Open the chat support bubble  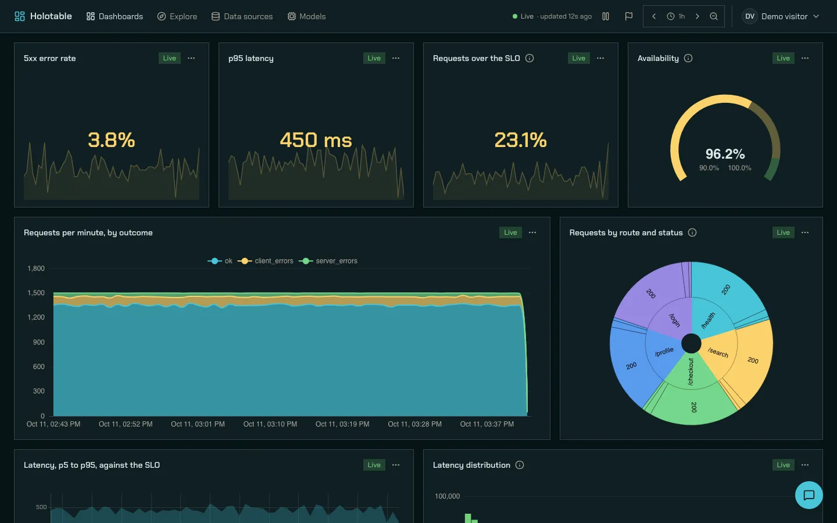click(x=809, y=495)
